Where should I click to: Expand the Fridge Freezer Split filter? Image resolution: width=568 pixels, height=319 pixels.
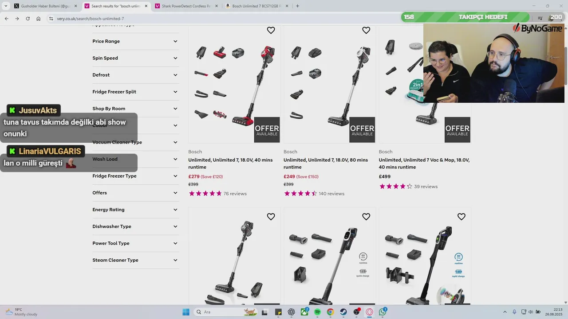pyautogui.click(x=135, y=92)
